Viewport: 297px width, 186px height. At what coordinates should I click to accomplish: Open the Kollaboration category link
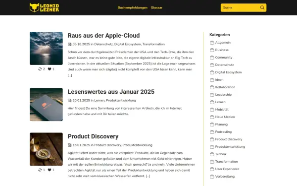pyautogui.click(x=225, y=87)
